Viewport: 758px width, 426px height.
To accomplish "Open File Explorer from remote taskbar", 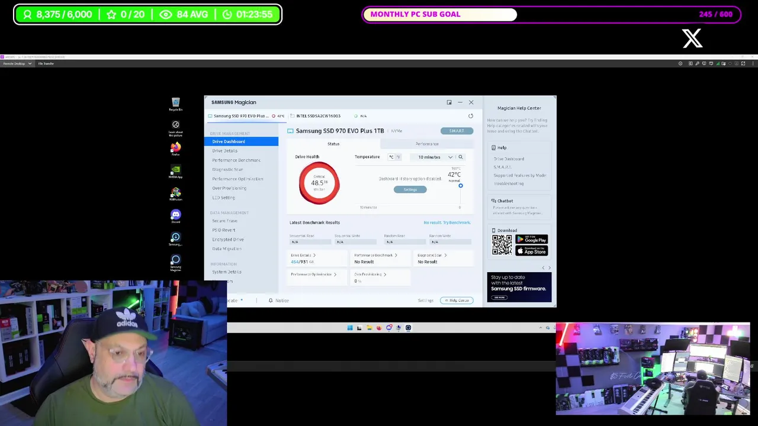I will pos(369,328).
